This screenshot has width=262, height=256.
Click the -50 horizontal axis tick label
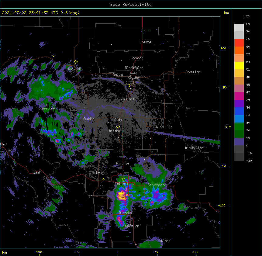78,252
